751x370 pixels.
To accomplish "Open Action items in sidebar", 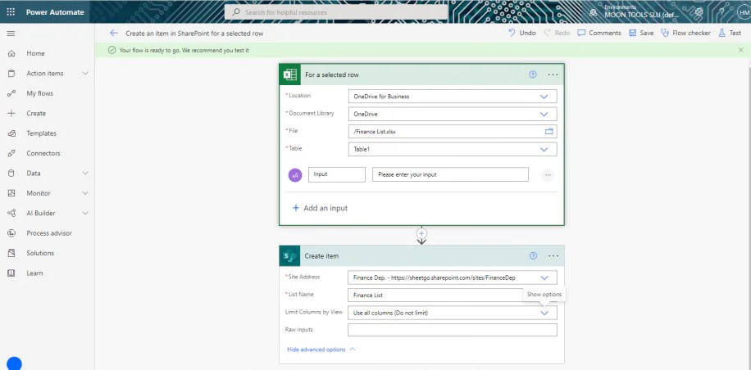I will click(x=44, y=74).
